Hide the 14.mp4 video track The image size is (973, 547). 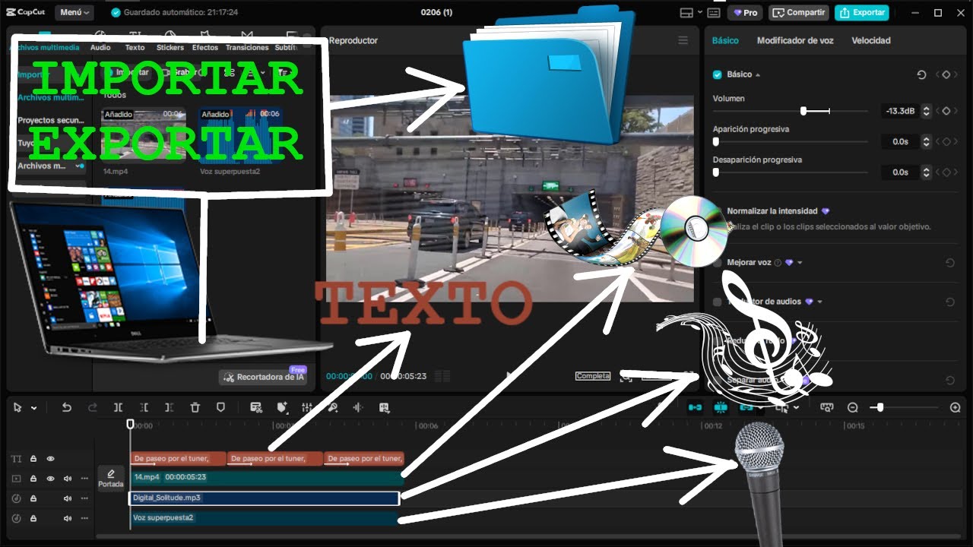click(x=51, y=479)
